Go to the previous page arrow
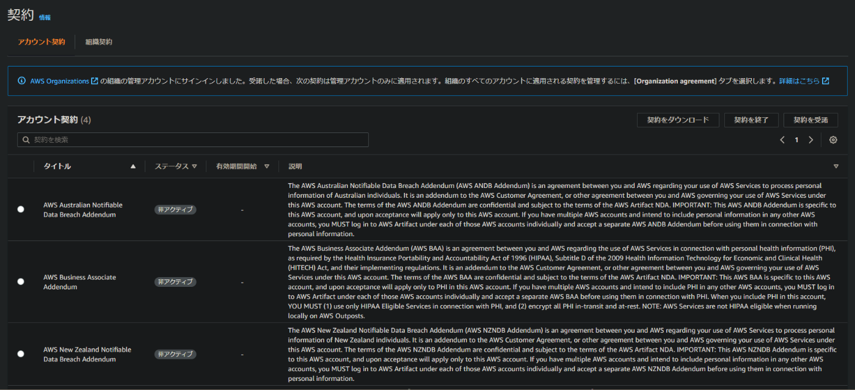 pyautogui.click(x=782, y=140)
